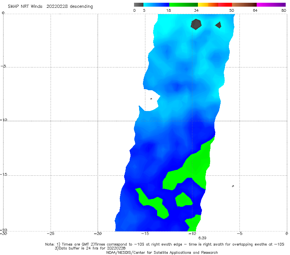
Task: Click the yellow-to-red 34-50 colorbar segment
Action: pyautogui.click(x=215, y=5)
